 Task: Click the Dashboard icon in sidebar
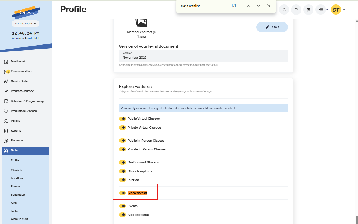pos(6,62)
